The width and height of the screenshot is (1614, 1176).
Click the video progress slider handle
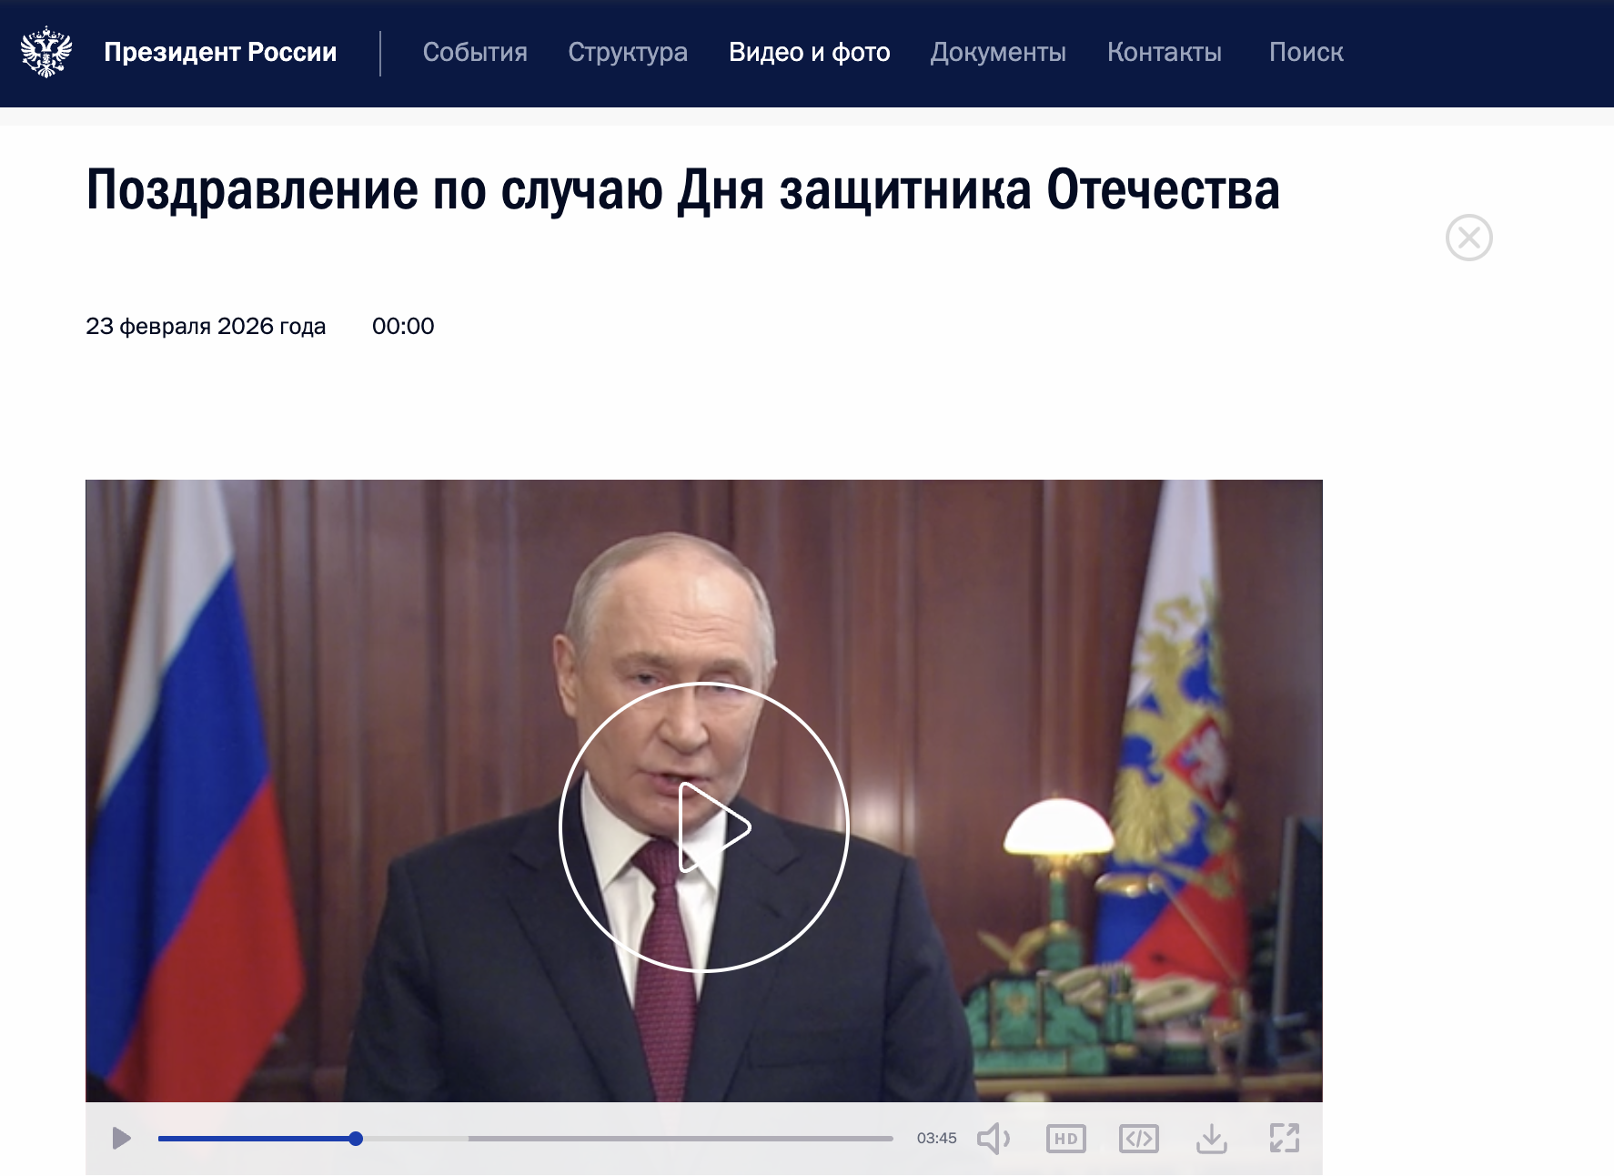click(356, 1139)
